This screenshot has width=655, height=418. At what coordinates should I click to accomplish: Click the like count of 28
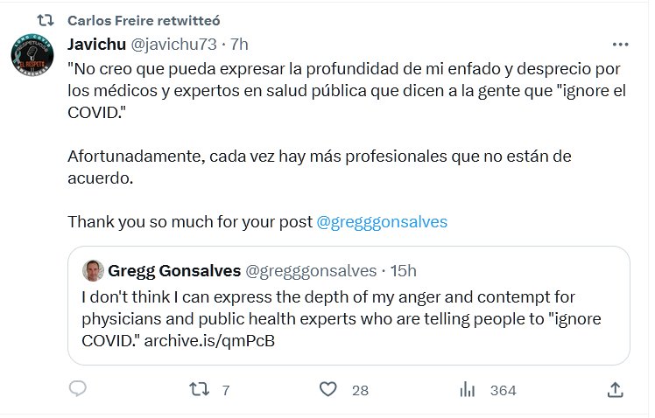[x=360, y=391]
